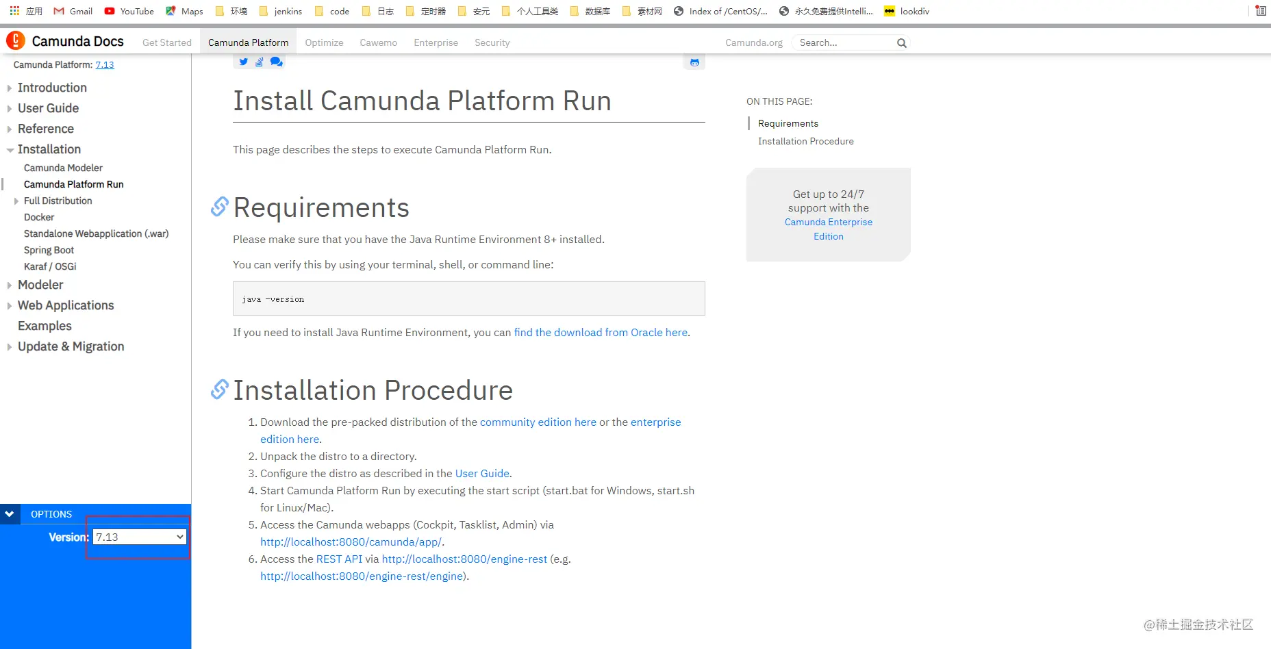Open the lookdiv bookmark

click(907, 11)
